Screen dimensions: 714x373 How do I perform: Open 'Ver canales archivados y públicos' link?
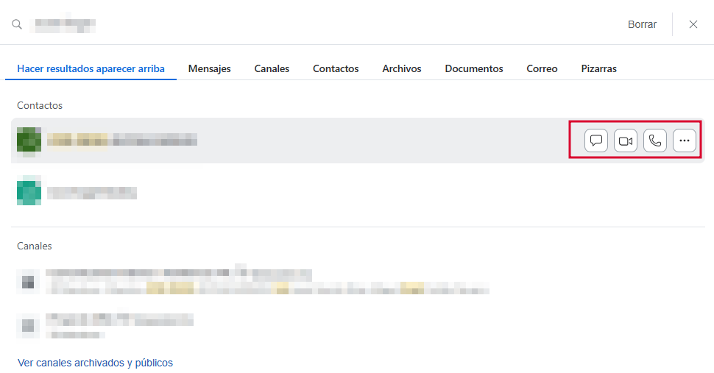[x=95, y=363]
